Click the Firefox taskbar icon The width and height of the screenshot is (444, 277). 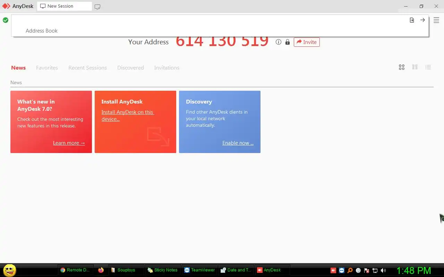[x=101, y=270]
